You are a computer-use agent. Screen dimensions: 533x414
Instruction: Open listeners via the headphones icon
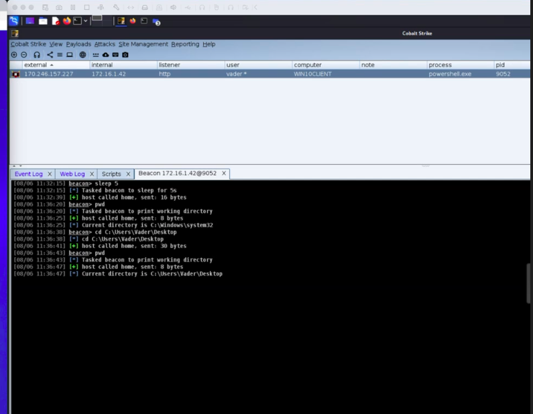coord(37,54)
